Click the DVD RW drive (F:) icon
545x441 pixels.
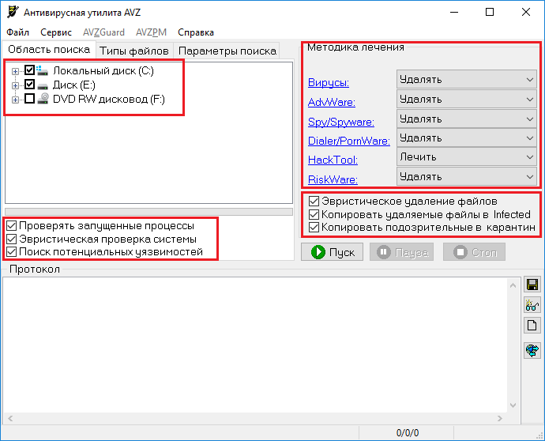point(43,99)
